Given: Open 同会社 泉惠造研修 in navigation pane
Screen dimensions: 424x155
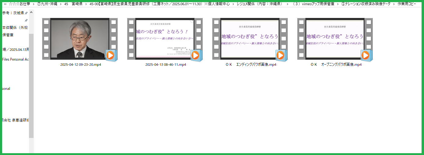Looking at the screenshot, I should (15, 120).
